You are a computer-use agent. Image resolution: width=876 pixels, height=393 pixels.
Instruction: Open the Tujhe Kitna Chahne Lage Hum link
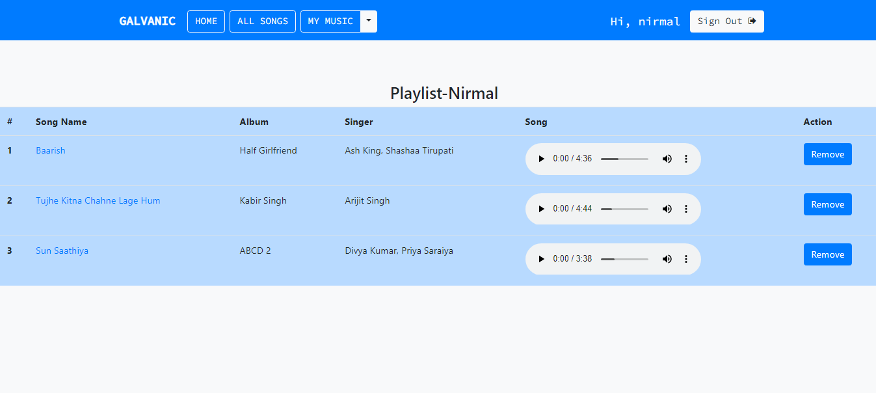coord(98,200)
